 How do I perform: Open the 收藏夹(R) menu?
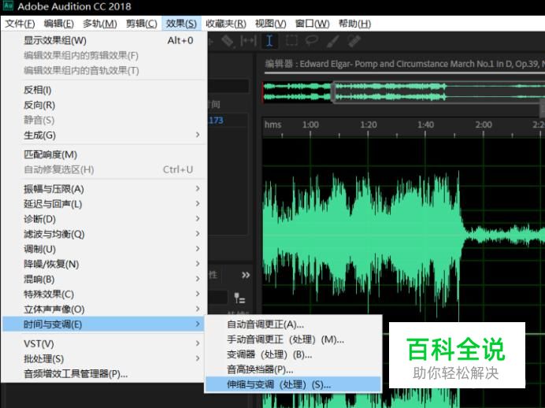coord(226,24)
